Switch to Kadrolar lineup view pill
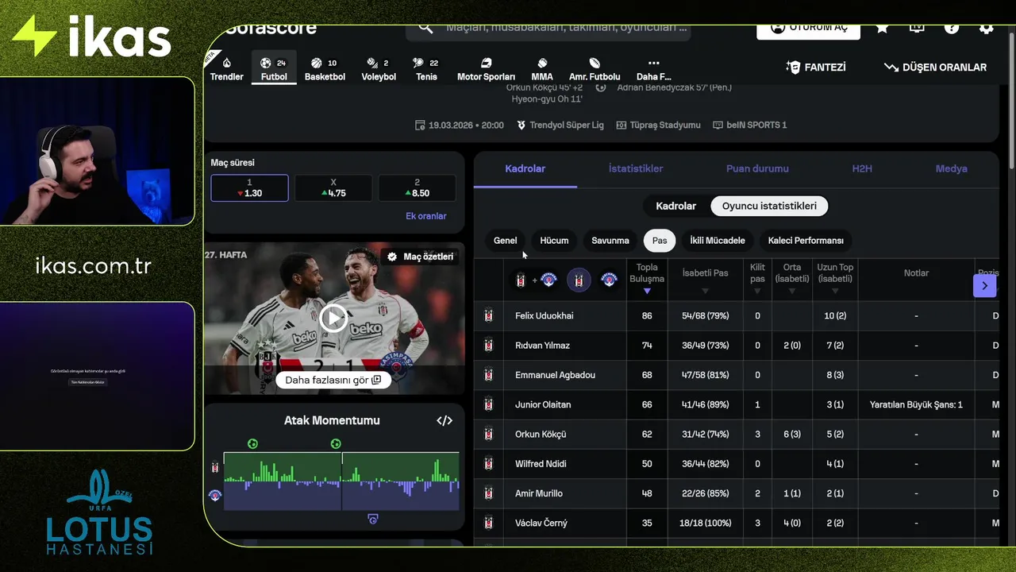The image size is (1016, 572). 675,206
